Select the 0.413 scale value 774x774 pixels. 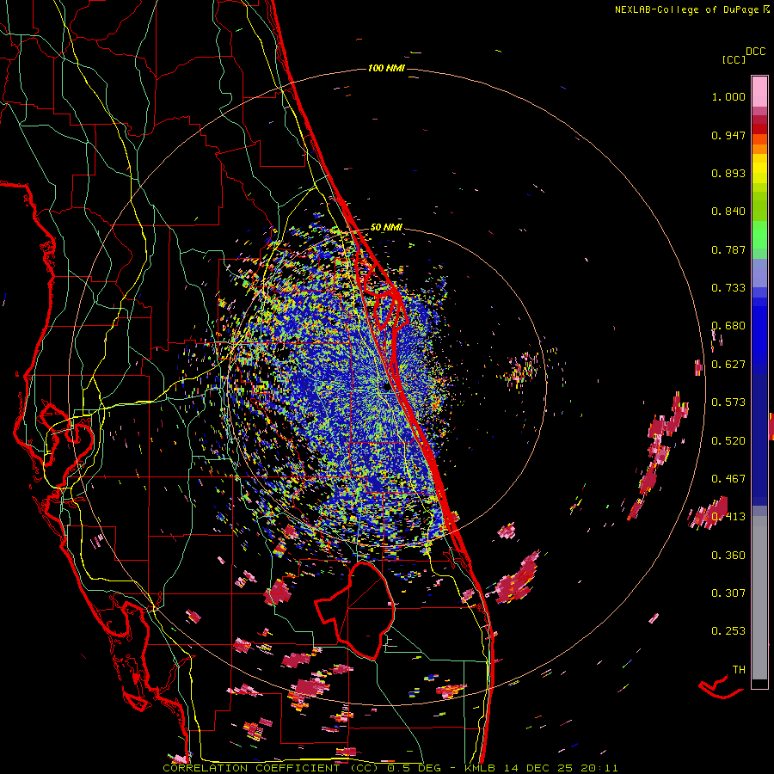click(x=728, y=517)
